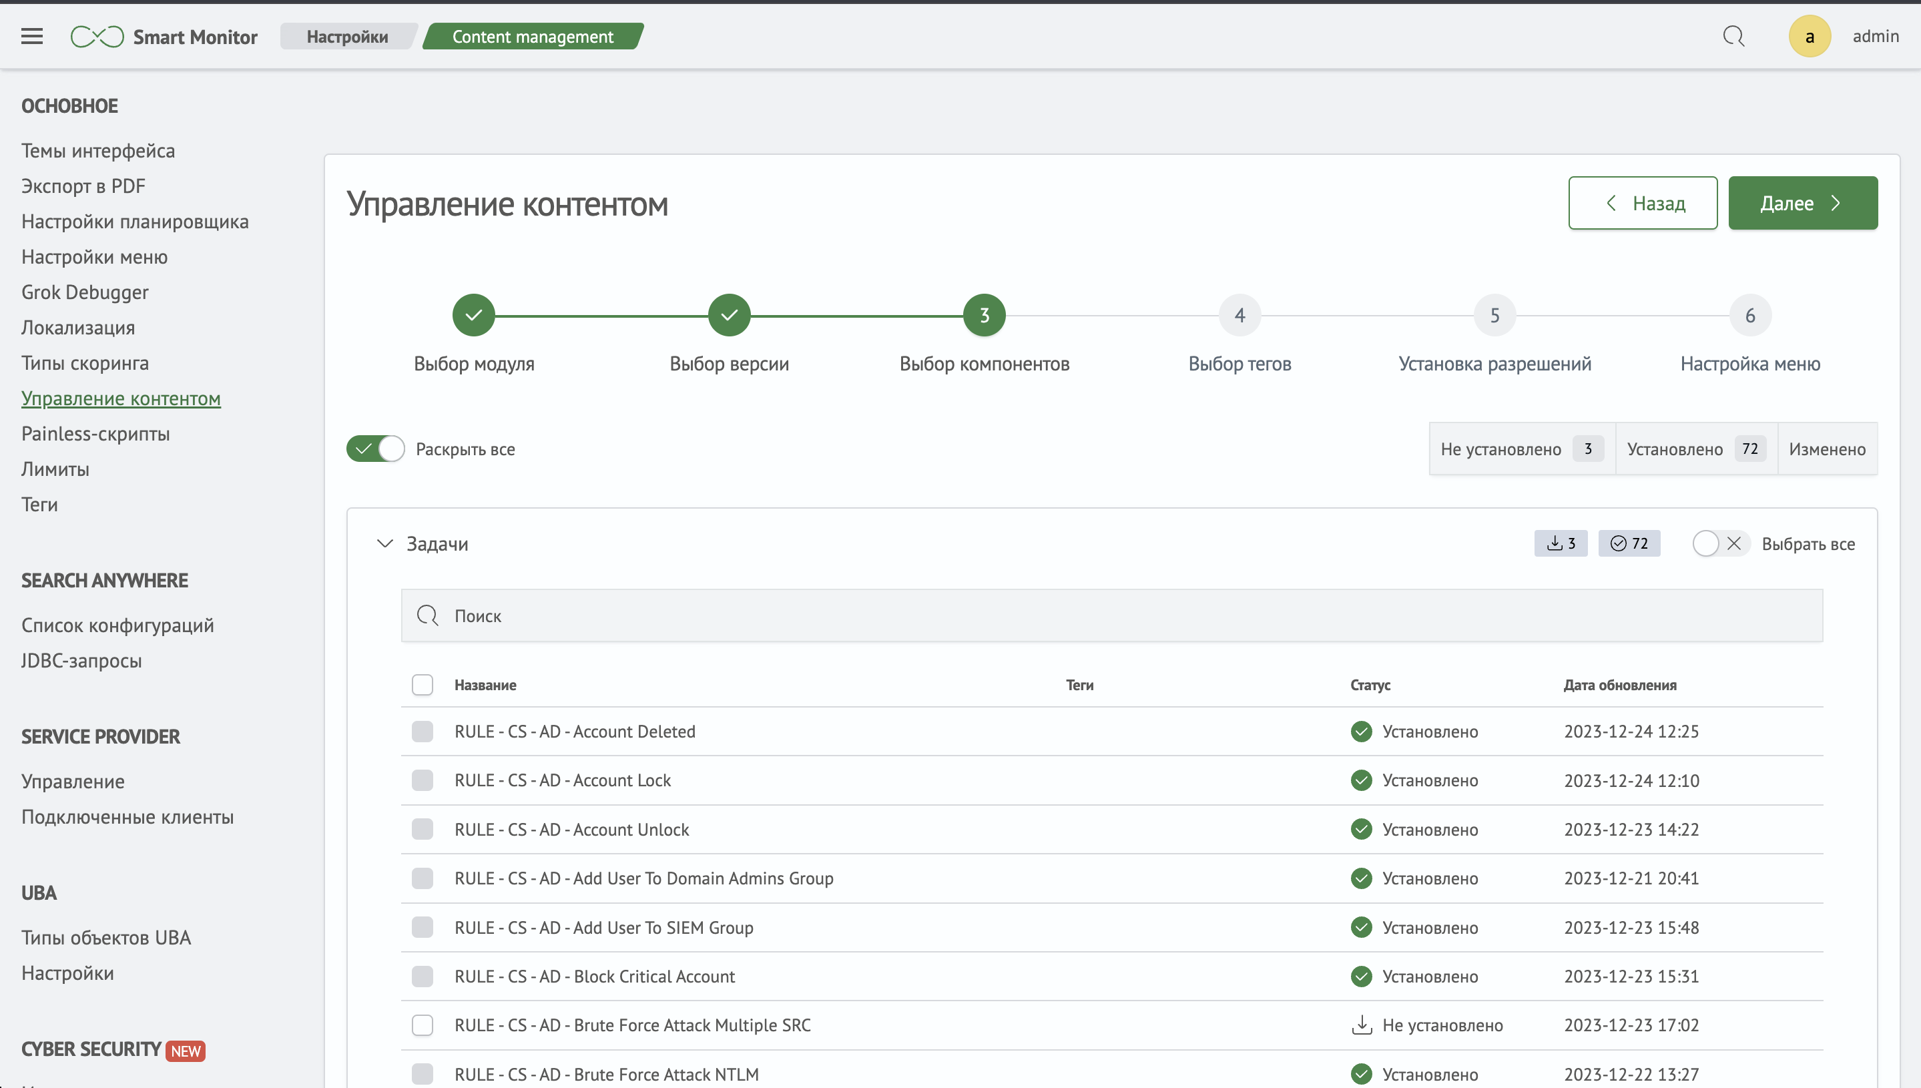Click 'Не установлено' status text in table row
This screenshot has width=1921, height=1088.
(1442, 1025)
